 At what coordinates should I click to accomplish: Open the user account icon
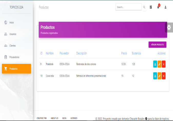click(x=165, y=7)
